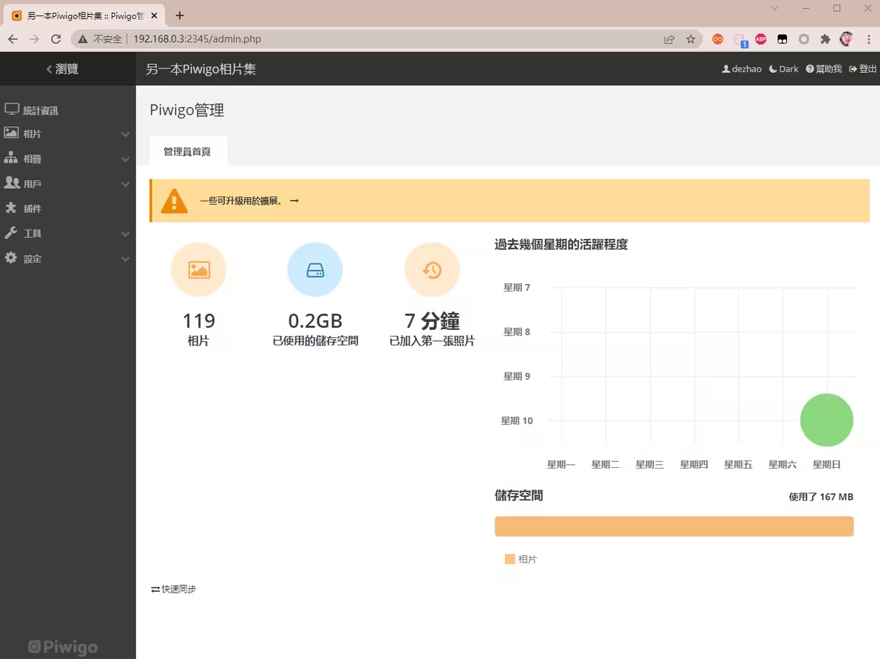Image resolution: width=880 pixels, height=659 pixels.
Task: Toggle the 相片 legend in storage chart
Action: point(521,559)
